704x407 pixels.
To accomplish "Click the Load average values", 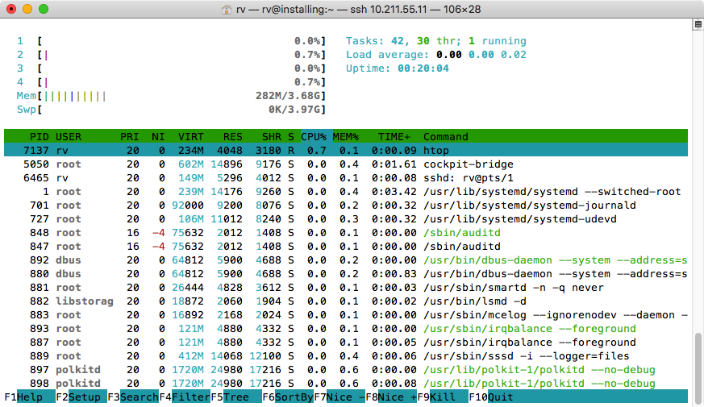I will 481,55.
